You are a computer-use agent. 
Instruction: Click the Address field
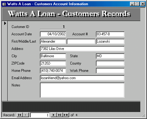point(82,49)
